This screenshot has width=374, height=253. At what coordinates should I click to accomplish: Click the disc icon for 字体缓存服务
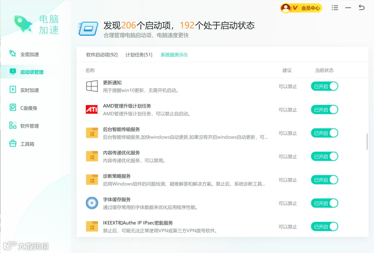92,203
